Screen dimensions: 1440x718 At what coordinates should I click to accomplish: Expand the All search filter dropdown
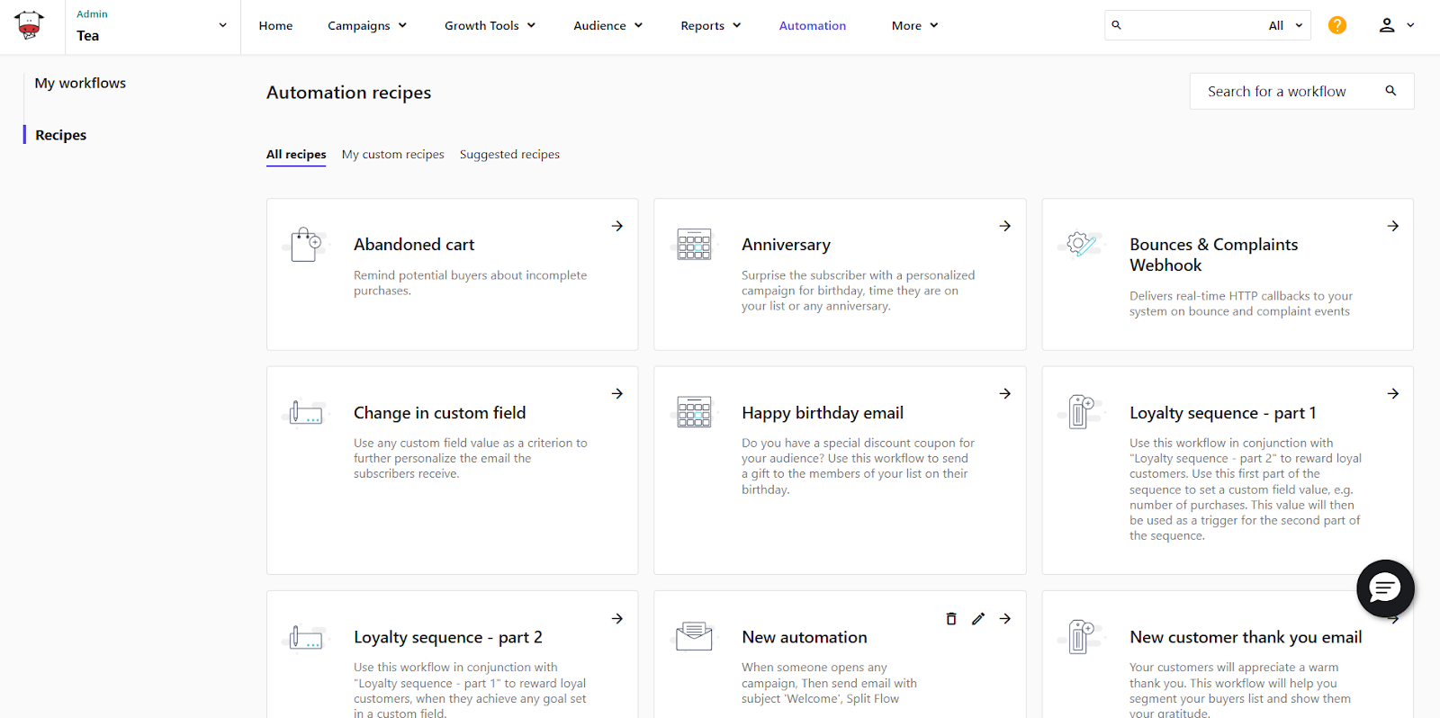(1285, 25)
